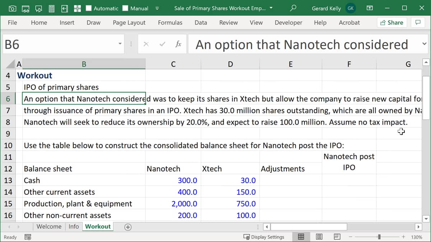431x242 pixels.
Task: Open the File menu
Action: (x=12, y=23)
